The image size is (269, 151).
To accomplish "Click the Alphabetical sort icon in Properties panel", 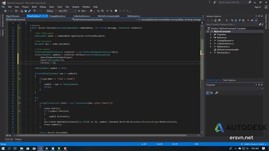I will click(x=212, y=93).
